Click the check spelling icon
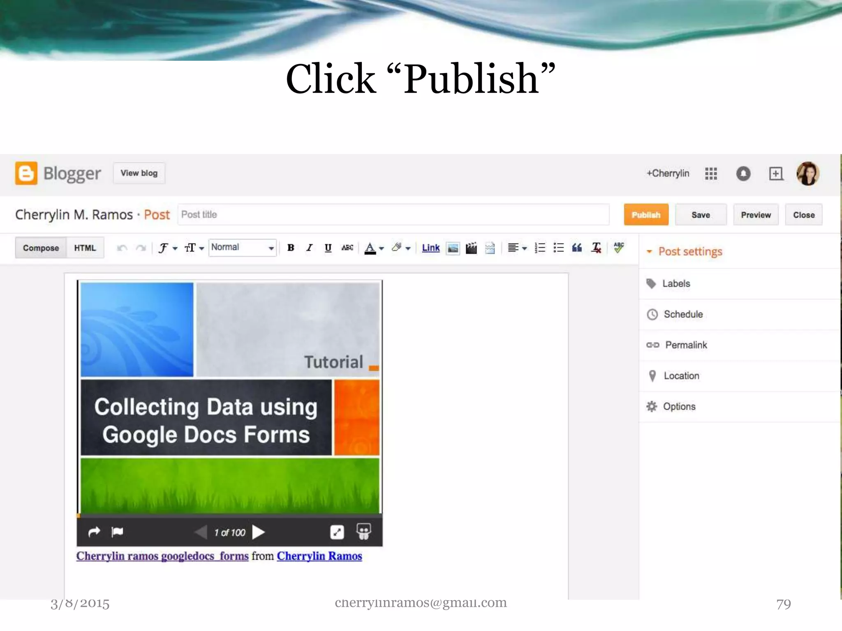This screenshot has width=842, height=631. (x=618, y=247)
